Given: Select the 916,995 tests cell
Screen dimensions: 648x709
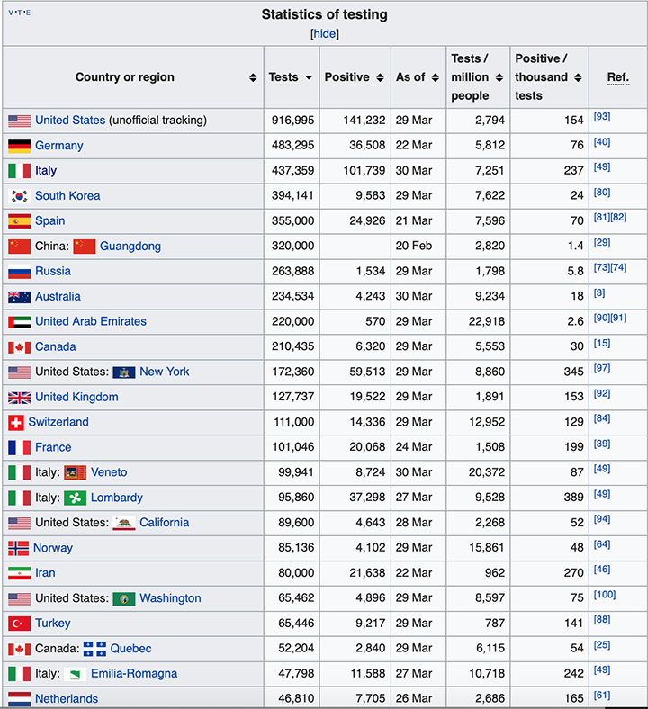Looking at the screenshot, I should (292, 121).
